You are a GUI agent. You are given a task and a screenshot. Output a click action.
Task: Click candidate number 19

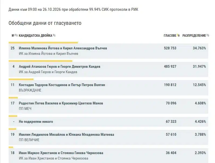[12, 135]
